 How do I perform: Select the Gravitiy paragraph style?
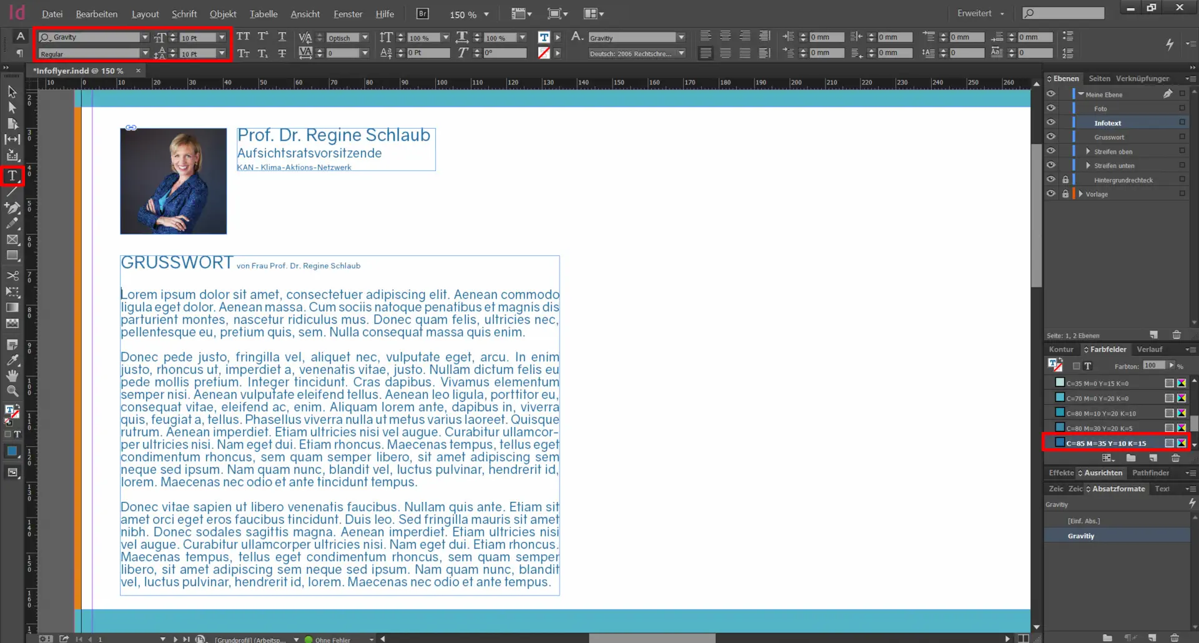1081,536
